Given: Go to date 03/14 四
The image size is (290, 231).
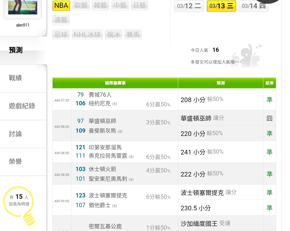Looking at the screenshot, I should coord(254,6).
